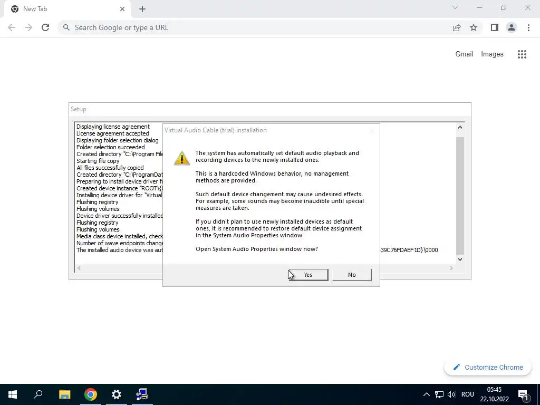Go back in Chrome

(x=12, y=27)
